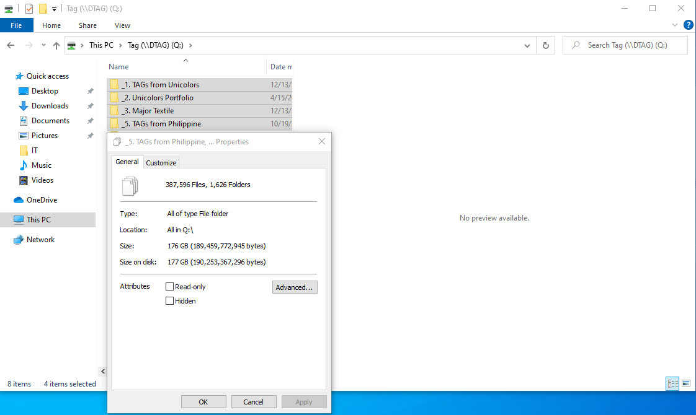Open the address bar history dropdown

tap(527, 46)
